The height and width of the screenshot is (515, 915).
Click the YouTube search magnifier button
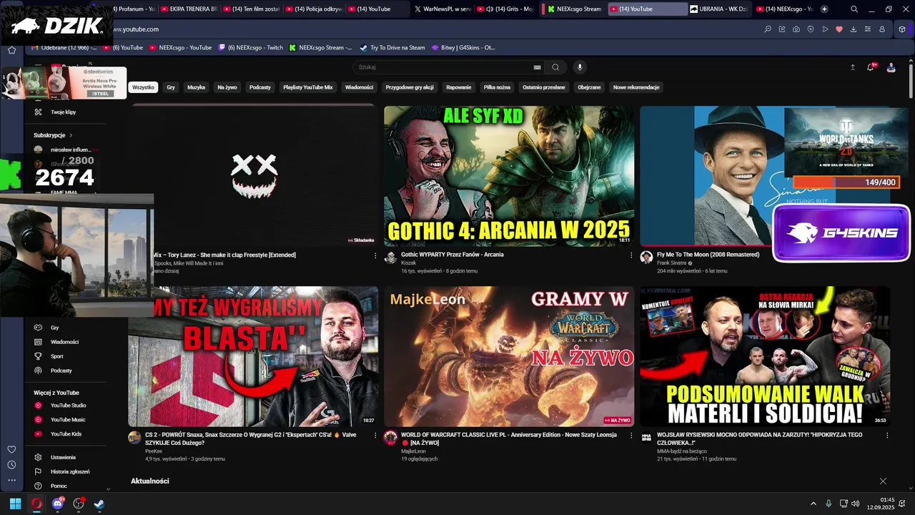coord(555,67)
